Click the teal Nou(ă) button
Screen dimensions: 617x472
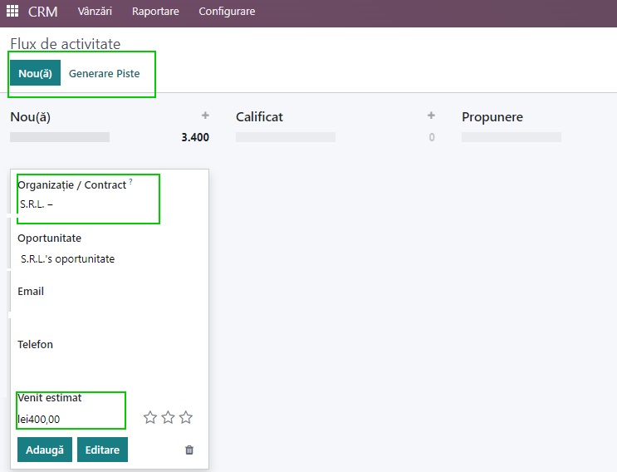(36, 73)
